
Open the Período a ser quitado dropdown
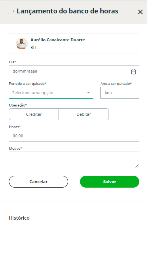click(x=51, y=93)
